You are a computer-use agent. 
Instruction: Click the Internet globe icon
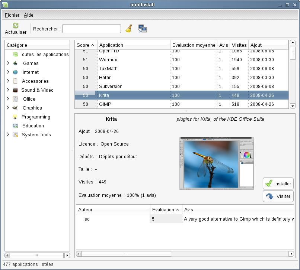tap(15, 72)
